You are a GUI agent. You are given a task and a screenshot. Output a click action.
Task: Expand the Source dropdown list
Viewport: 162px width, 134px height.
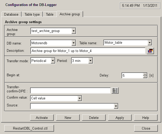pyautogui.click(x=116, y=106)
